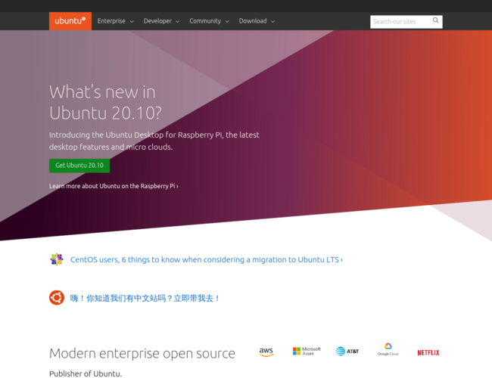The height and width of the screenshot is (378, 492).
Task: Expand the chevron next to Enterprise
Action: (132, 22)
